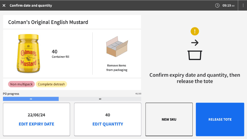Select the Complete detrash tag
Viewport: 247px width, 139px height.
tap(51, 84)
